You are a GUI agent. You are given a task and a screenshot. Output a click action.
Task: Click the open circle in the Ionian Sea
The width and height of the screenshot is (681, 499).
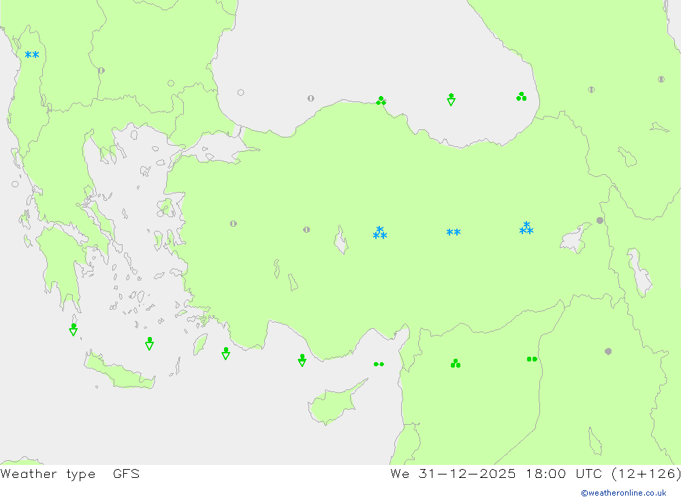click(15, 184)
